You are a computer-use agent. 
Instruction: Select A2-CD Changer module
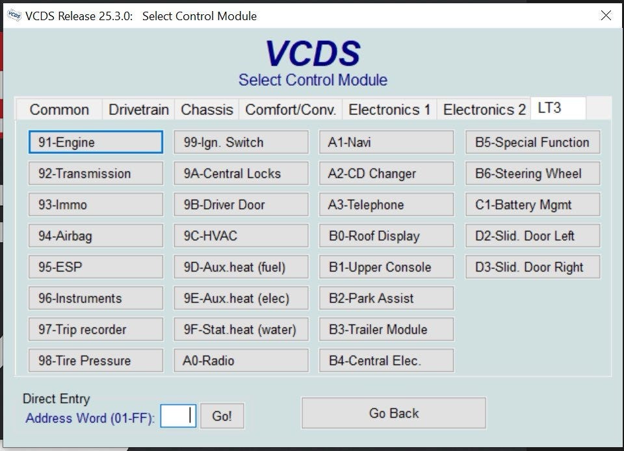386,173
